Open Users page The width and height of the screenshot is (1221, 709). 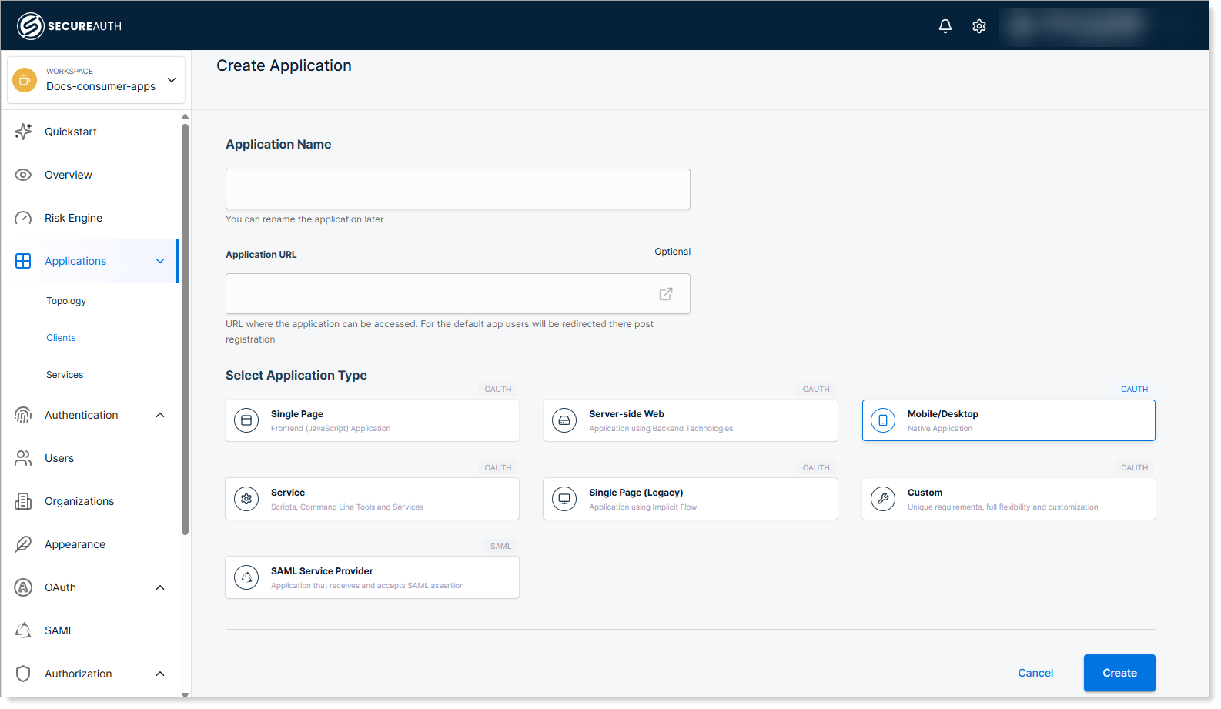pos(91,458)
